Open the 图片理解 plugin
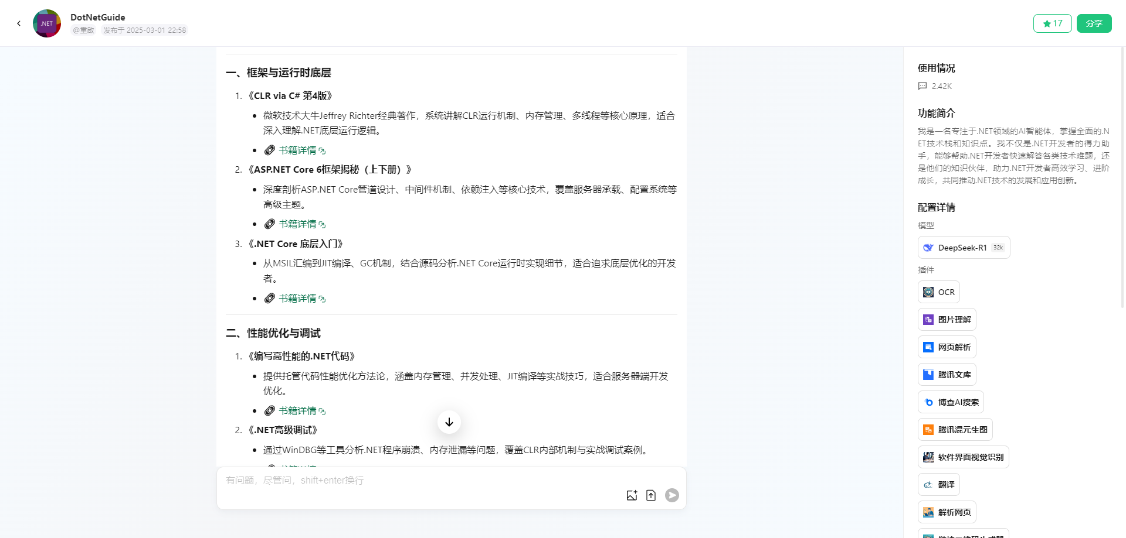 pos(947,320)
